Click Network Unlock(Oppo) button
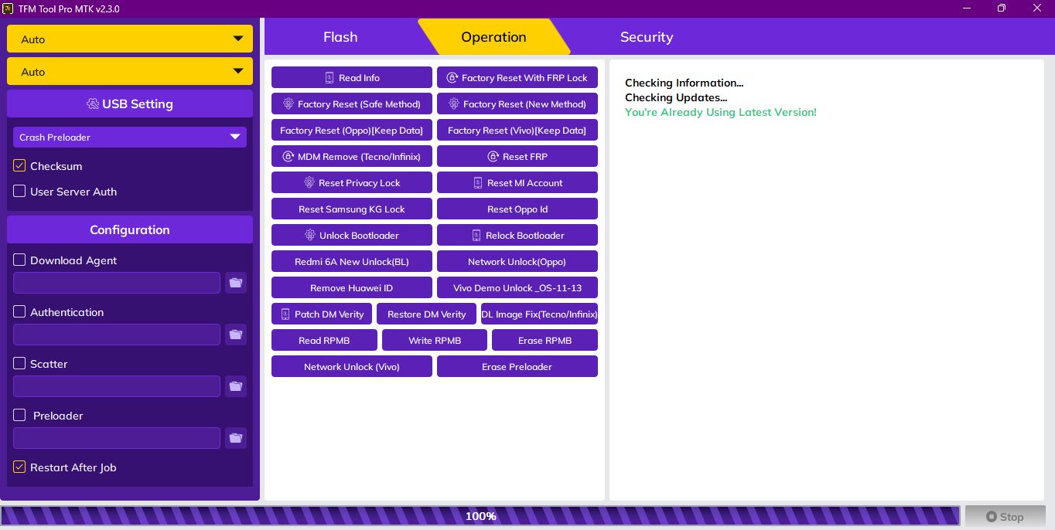 (517, 262)
